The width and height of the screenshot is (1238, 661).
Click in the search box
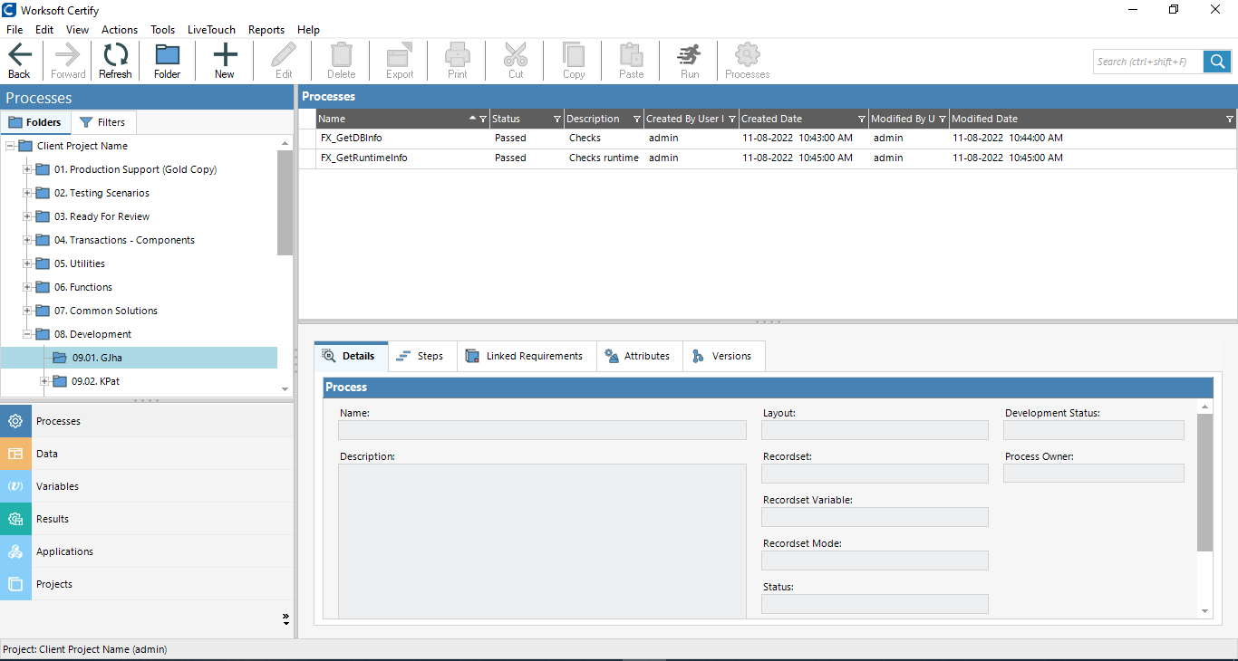pyautogui.click(x=1148, y=62)
